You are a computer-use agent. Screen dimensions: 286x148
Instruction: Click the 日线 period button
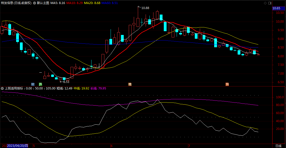click(x=278, y=146)
